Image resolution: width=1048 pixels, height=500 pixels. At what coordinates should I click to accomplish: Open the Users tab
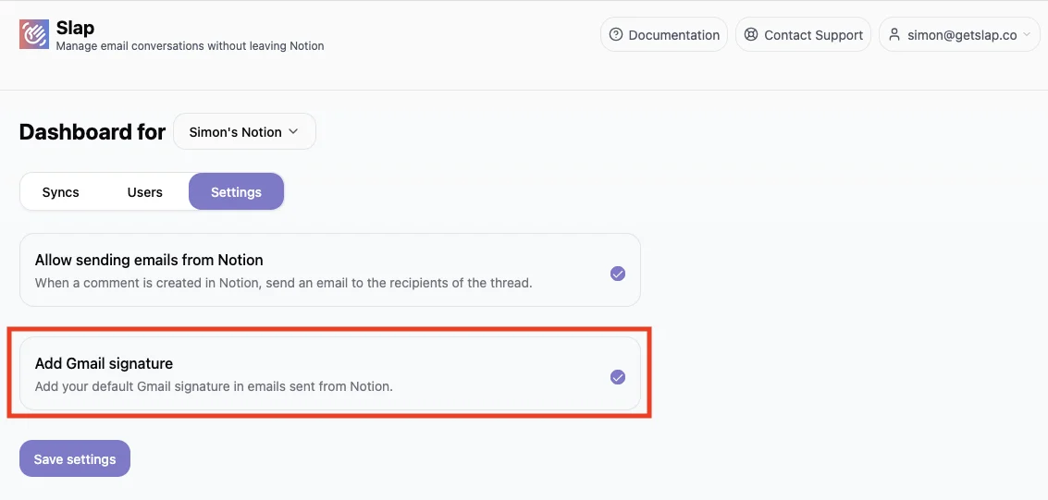145,192
